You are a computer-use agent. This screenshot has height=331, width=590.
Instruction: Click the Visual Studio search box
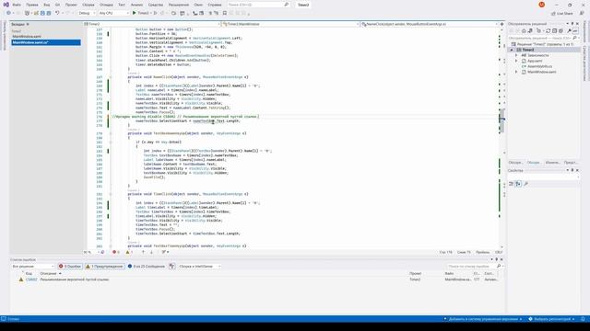(258, 5)
